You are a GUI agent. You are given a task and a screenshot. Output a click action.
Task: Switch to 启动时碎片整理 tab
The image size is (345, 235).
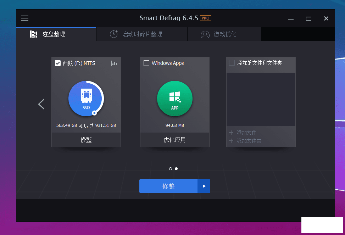point(142,34)
